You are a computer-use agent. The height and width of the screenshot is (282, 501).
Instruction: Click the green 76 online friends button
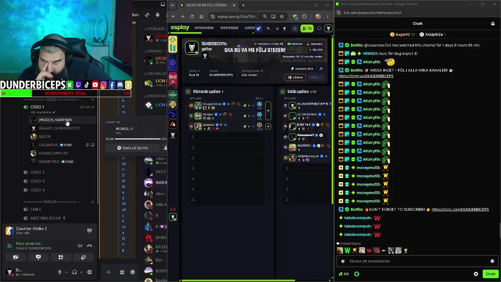tap(306, 28)
